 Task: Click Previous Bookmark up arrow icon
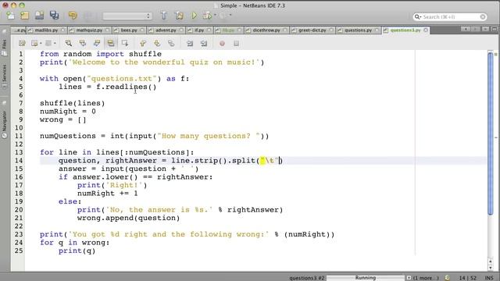(142, 44)
